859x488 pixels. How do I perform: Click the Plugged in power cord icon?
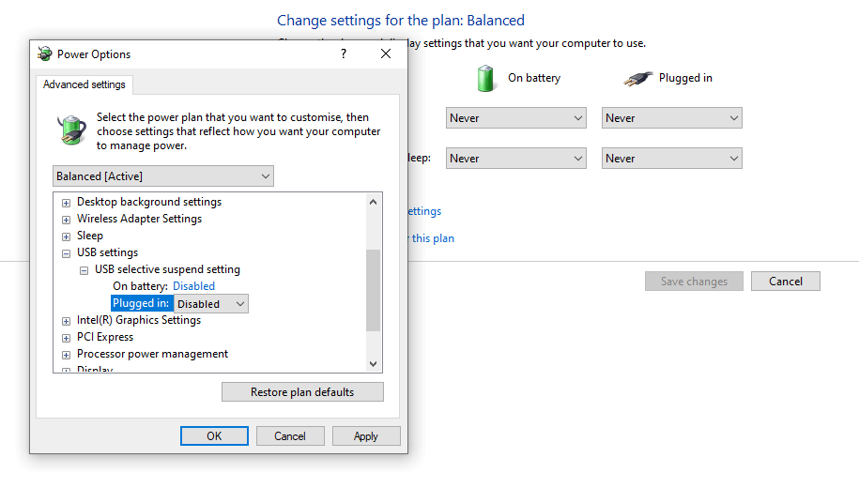pyautogui.click(x=637, y=79)
